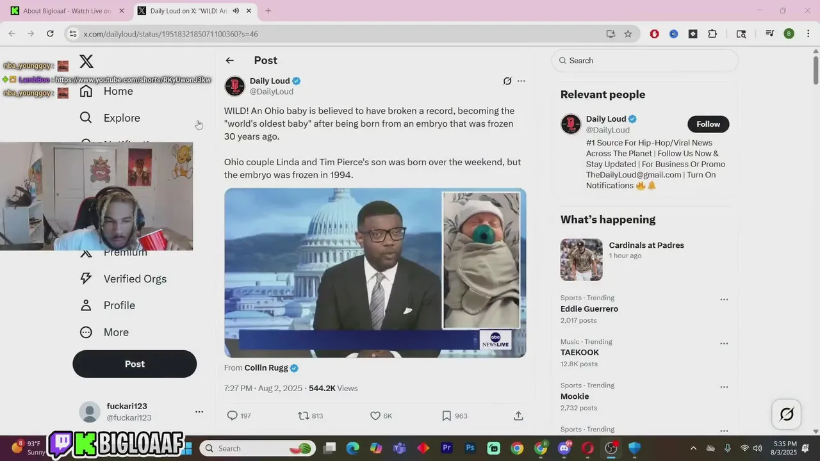Viewport: 820px width, 461px height.
Task: Click the address bar URL
Action: click(x=170, y=34)
